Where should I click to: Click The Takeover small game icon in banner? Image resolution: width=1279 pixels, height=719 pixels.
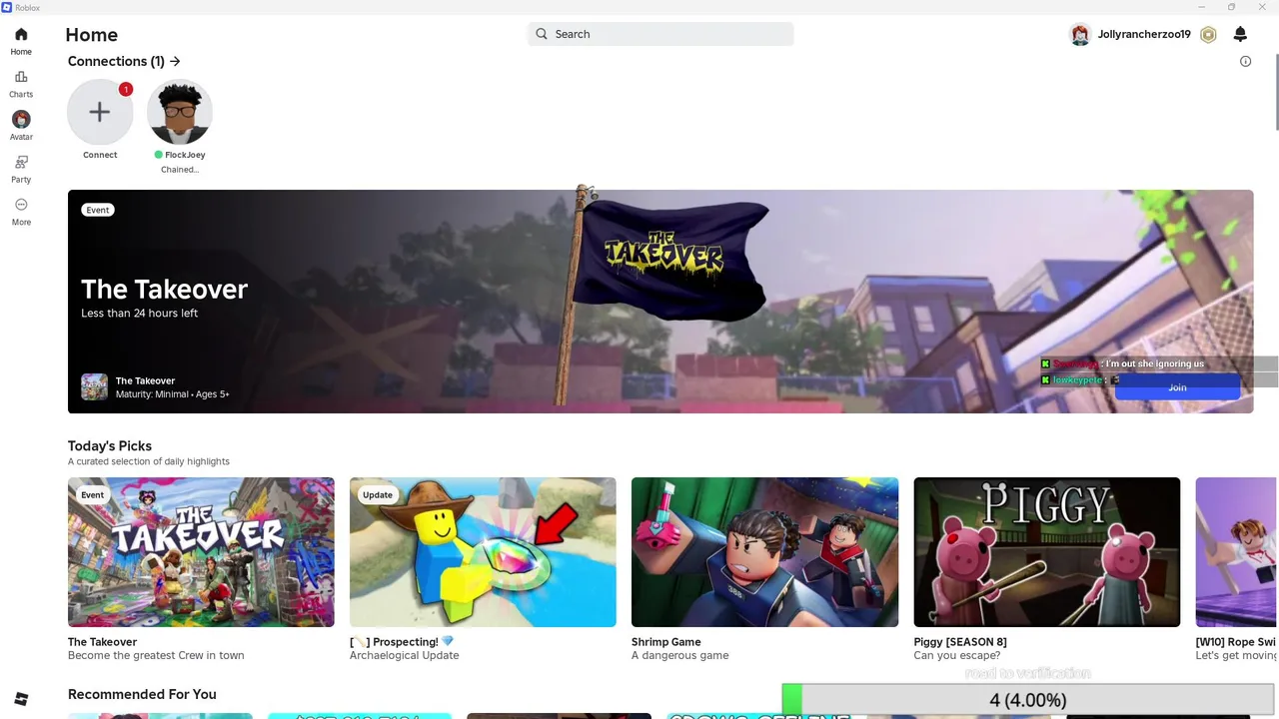tap(94, 386)
